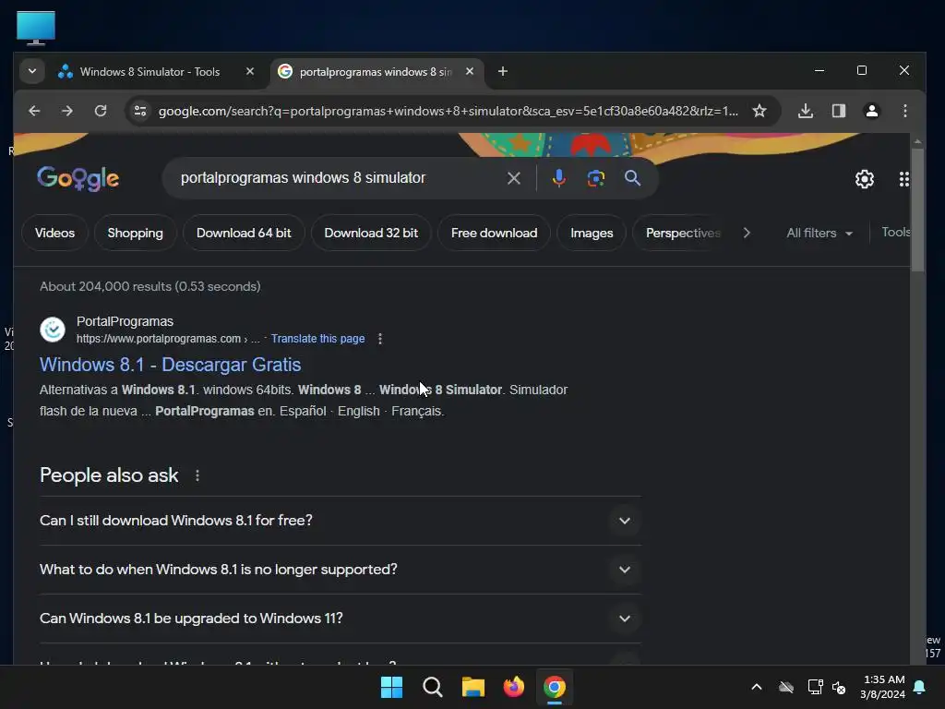Screen dimensions: 945x709
Task: Open Chrome three-dot menu
Action: click(904, 111)
